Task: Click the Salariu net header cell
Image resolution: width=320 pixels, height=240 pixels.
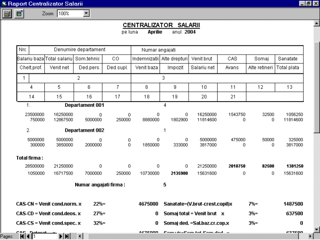Action: [203, 68]
